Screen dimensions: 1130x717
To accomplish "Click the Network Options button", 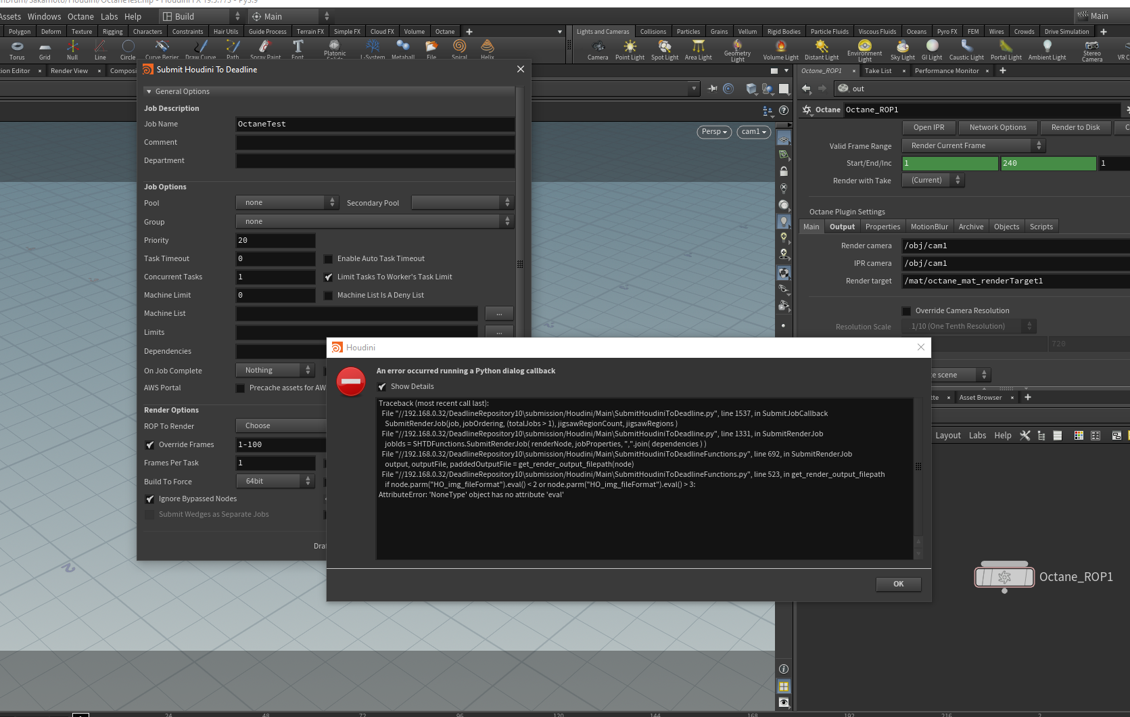I will 997,127.
